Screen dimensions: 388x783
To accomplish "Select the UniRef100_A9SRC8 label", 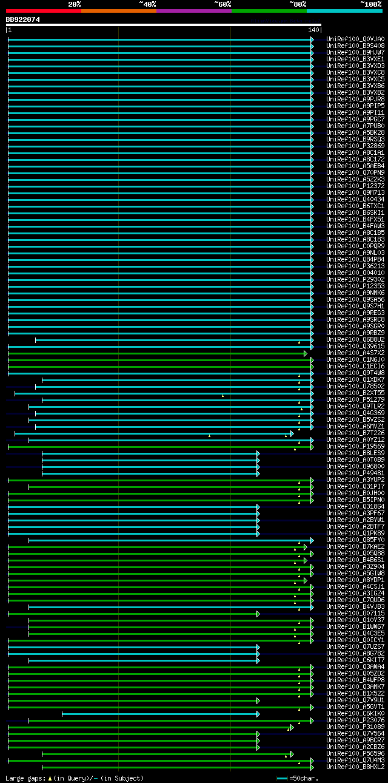I will click(x=355, y=319).
